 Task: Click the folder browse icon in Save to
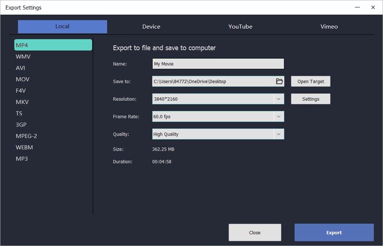click(x=280, y=81)
